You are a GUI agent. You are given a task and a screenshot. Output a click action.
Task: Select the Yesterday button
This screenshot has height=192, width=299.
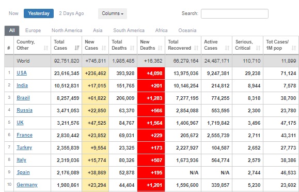pyautogui.click(x=39, y=13)
